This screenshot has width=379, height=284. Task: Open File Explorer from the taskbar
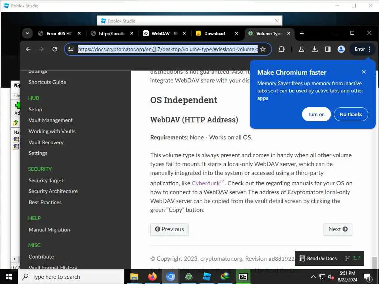(x=134, y=277)
